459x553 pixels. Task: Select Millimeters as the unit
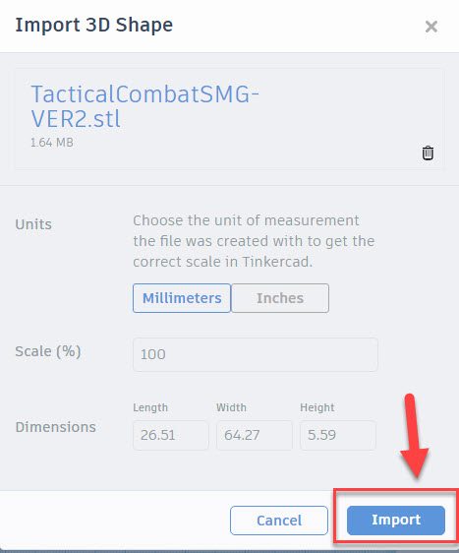(182, 298)
